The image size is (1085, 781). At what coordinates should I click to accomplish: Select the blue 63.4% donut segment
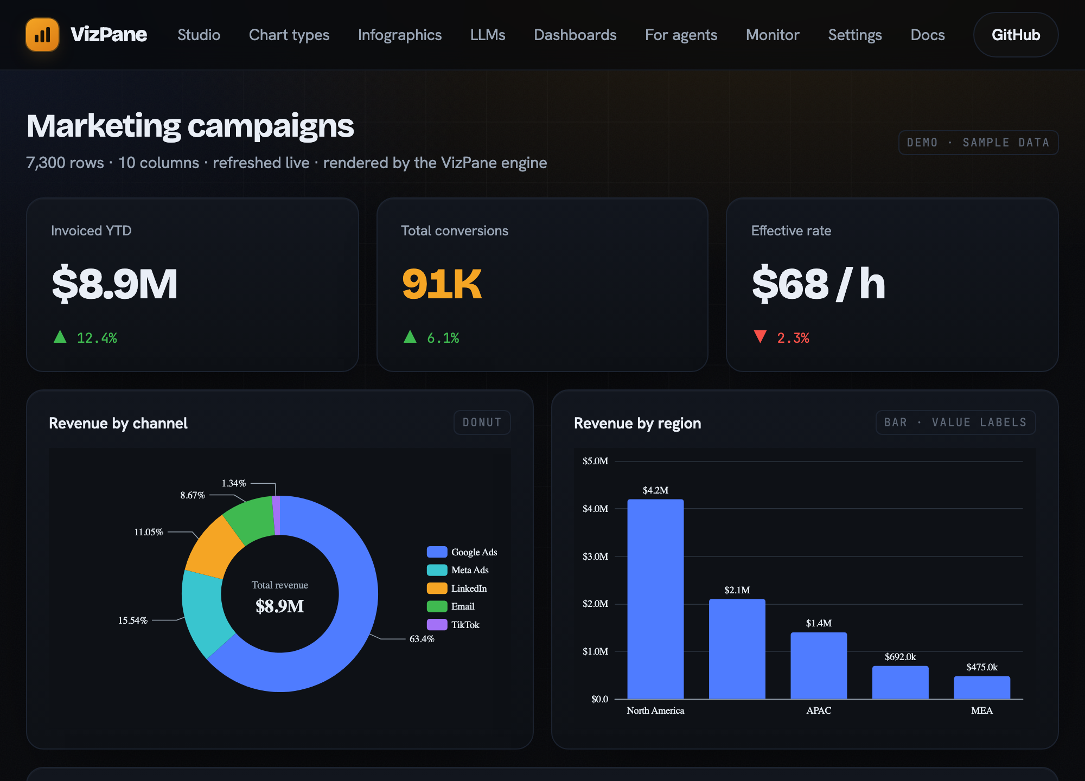353,624
